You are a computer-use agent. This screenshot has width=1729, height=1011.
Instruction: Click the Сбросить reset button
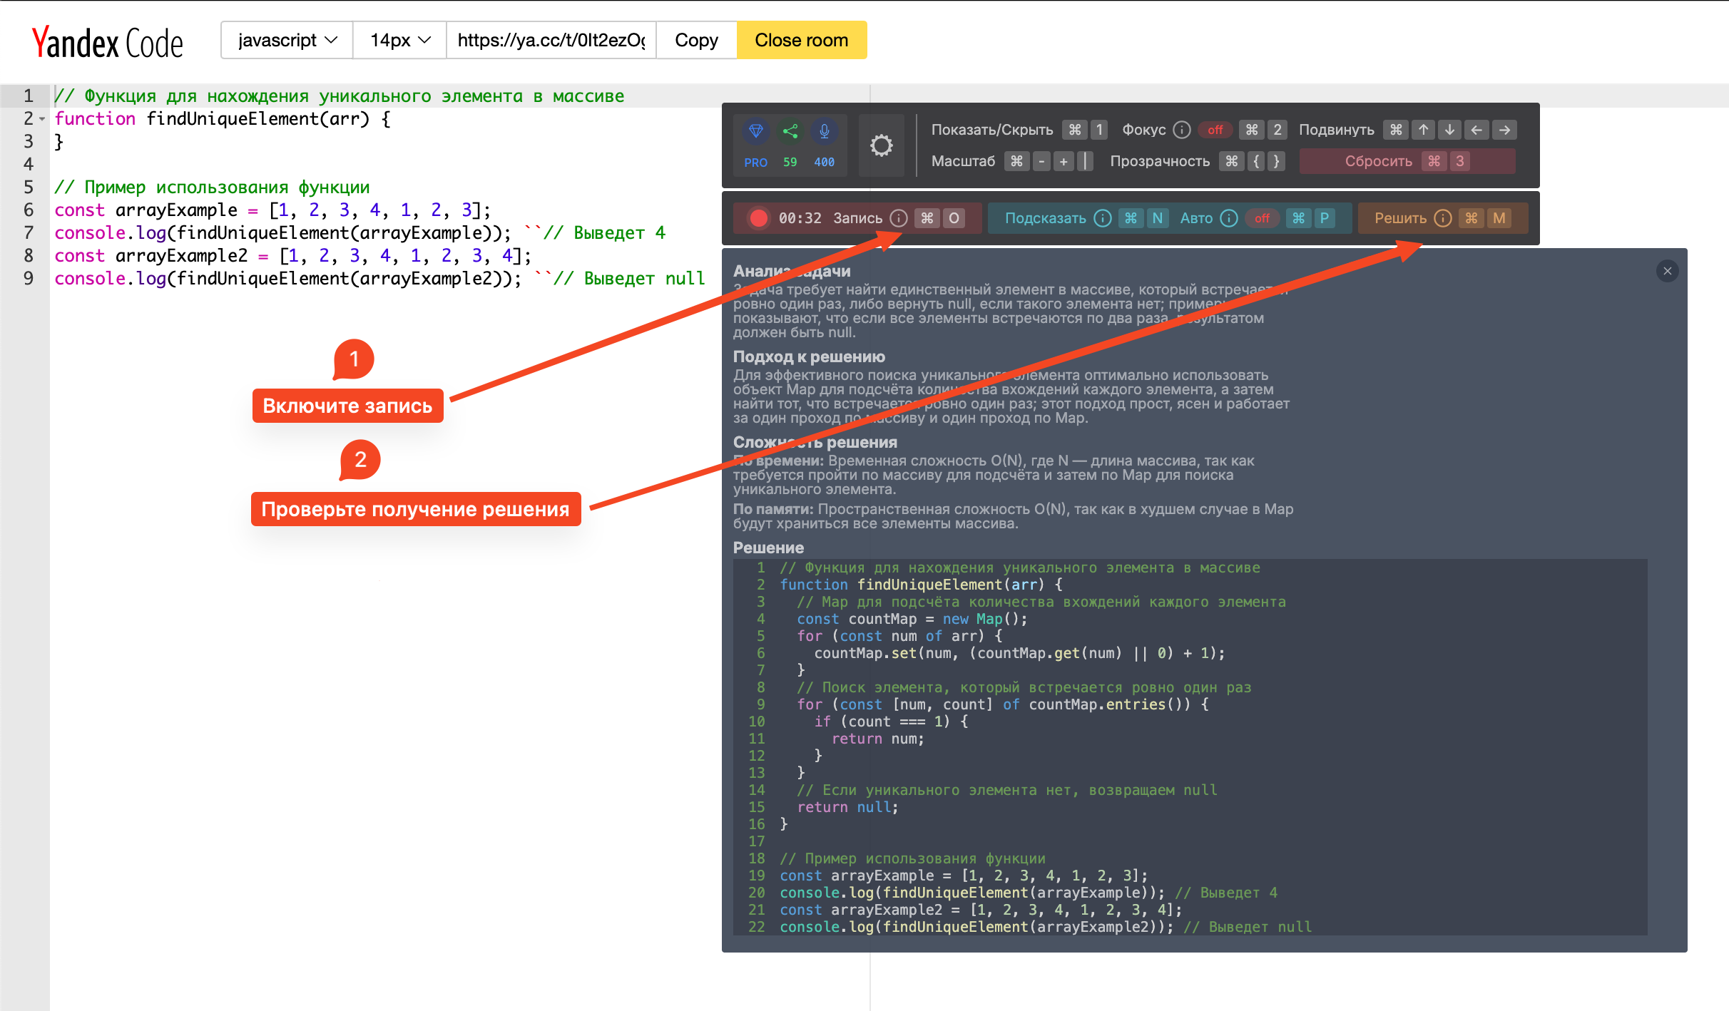[x=1407, y=161]
